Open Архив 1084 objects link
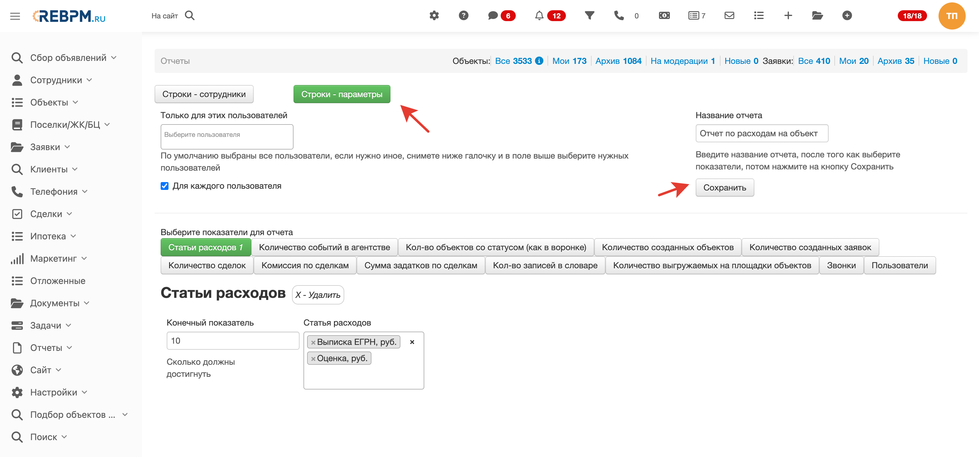 tap(618, 61)
